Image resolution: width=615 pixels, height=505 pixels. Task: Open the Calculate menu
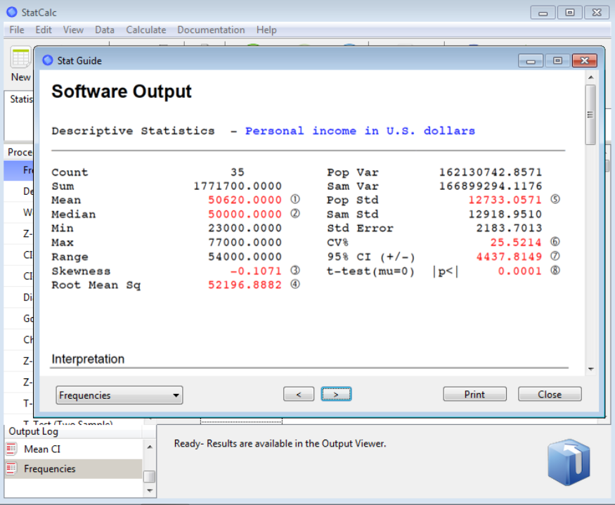pos(145,30)
